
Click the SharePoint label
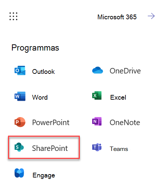point(50,148)
